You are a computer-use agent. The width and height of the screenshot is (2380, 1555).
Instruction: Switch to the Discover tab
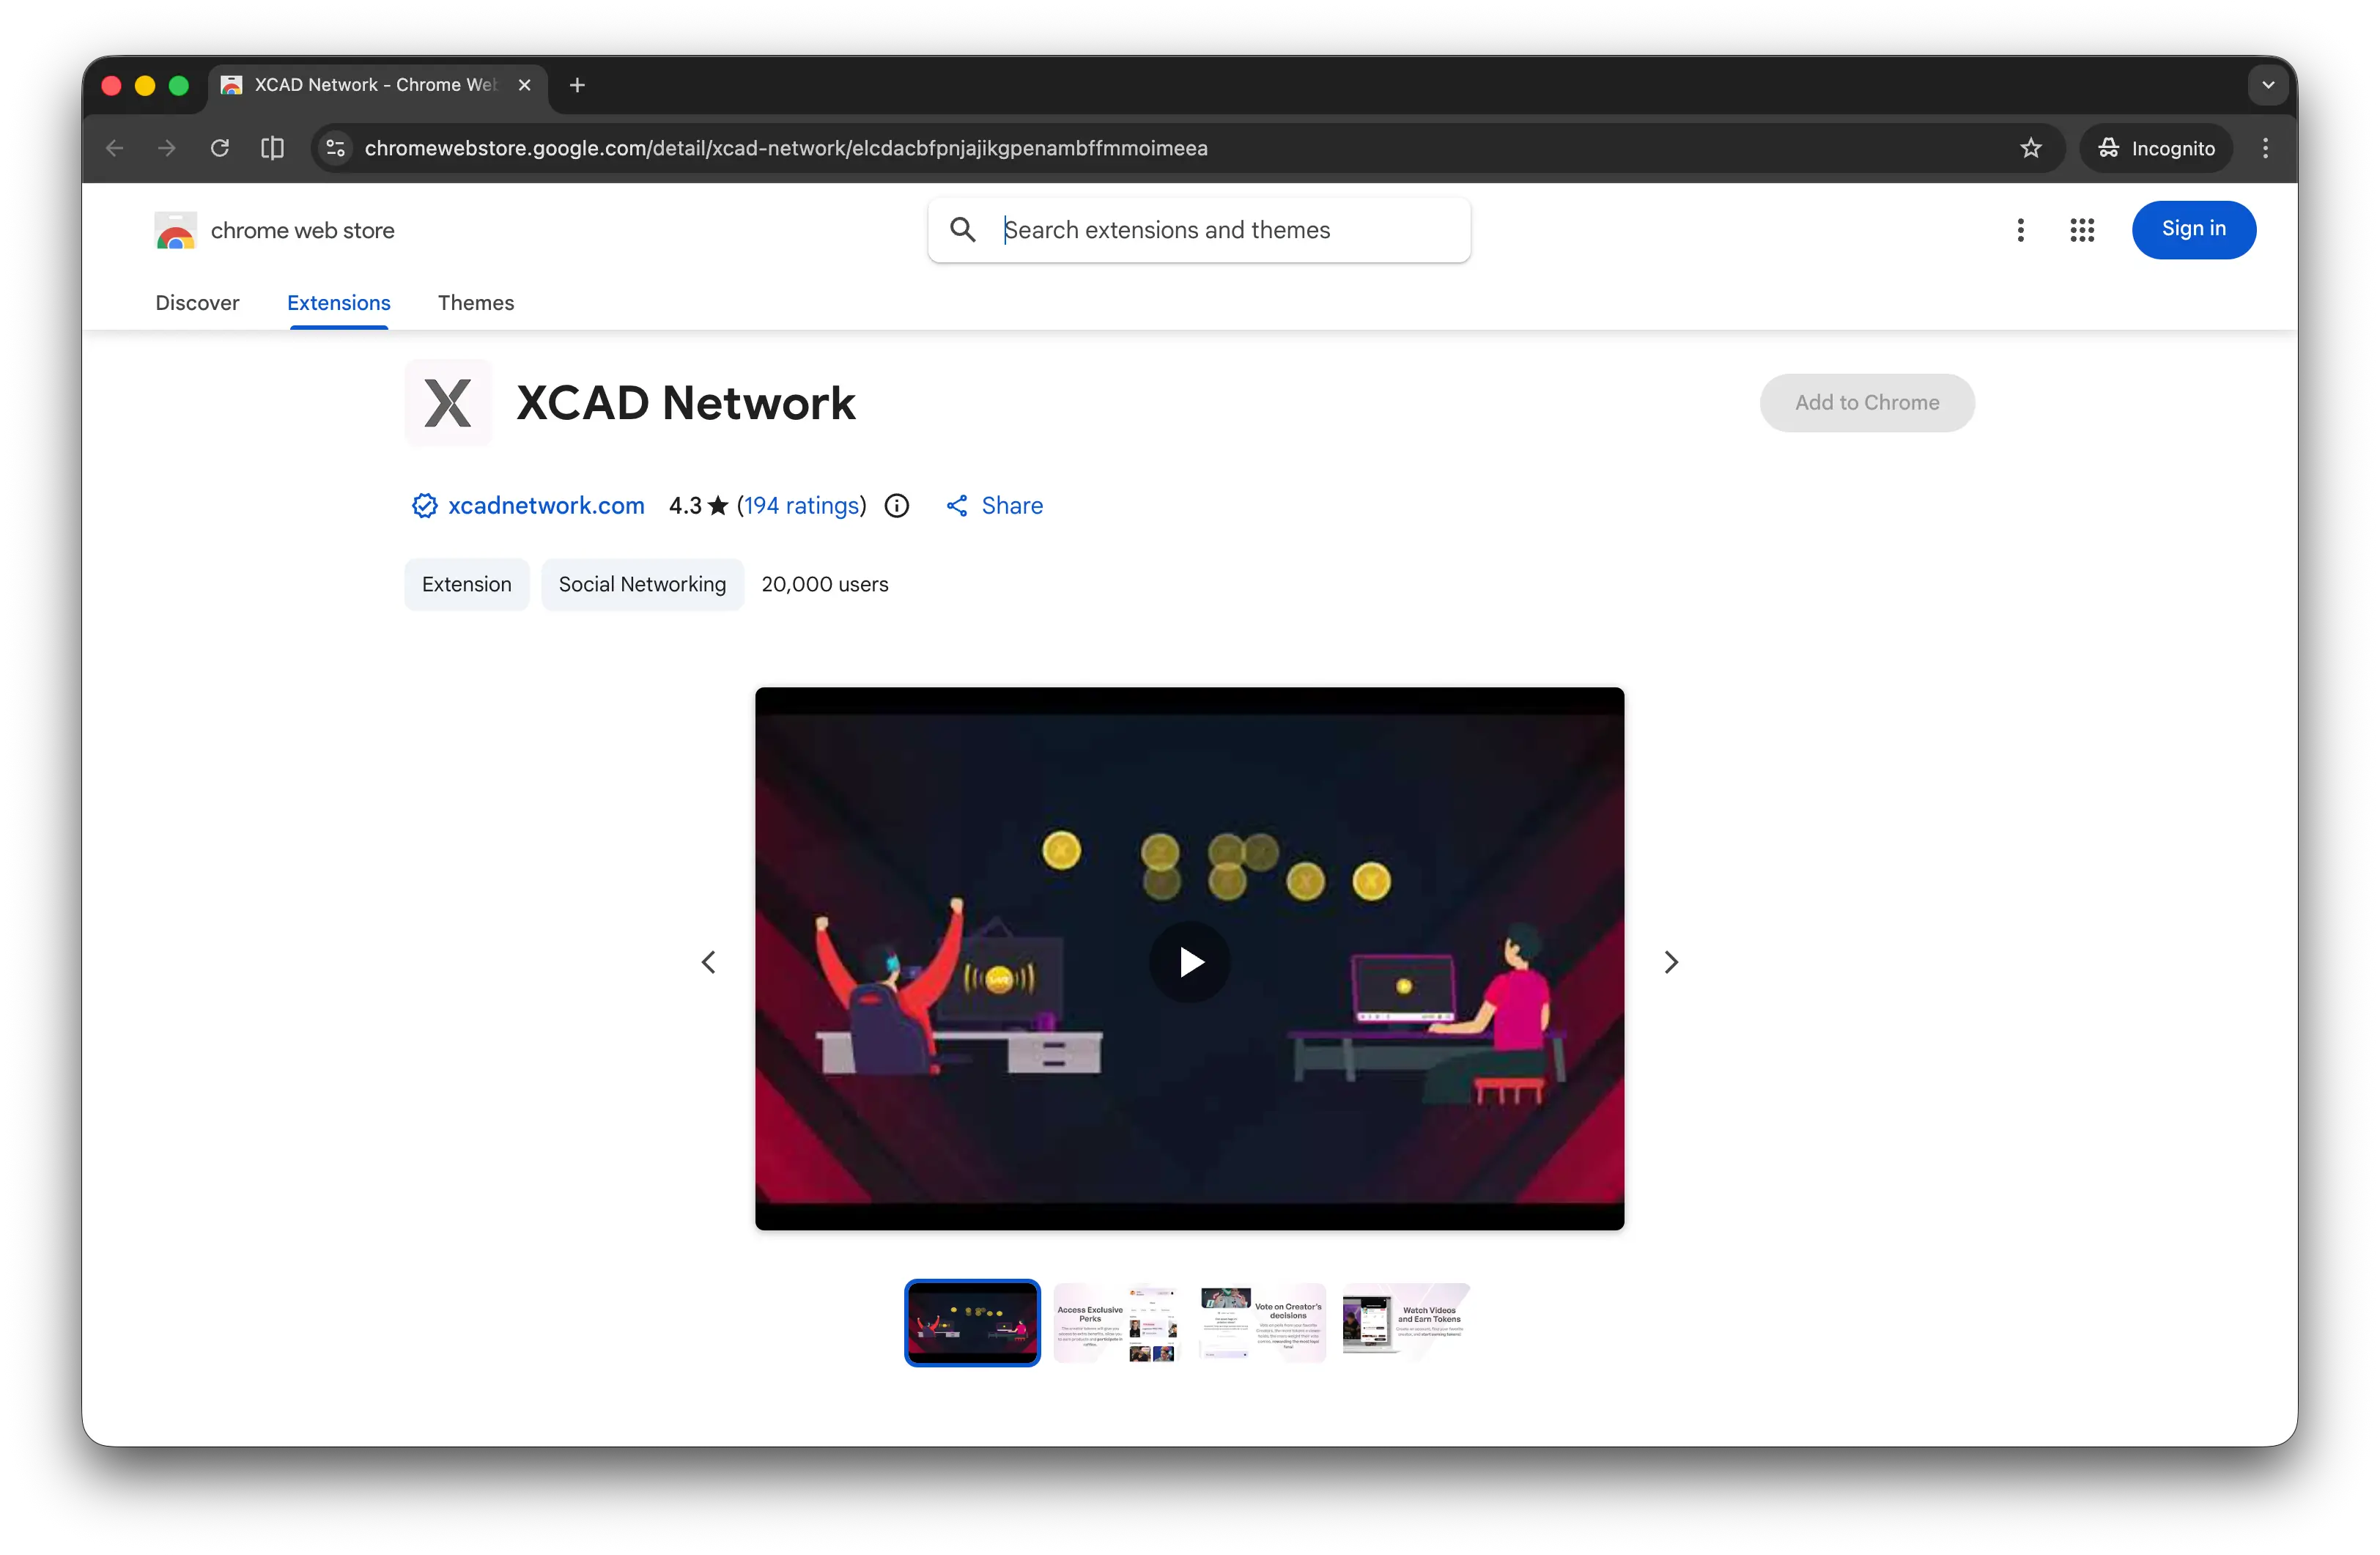(197, 303)
